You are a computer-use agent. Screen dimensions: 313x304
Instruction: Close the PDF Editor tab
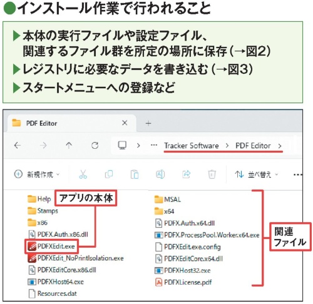click(125, 123)
